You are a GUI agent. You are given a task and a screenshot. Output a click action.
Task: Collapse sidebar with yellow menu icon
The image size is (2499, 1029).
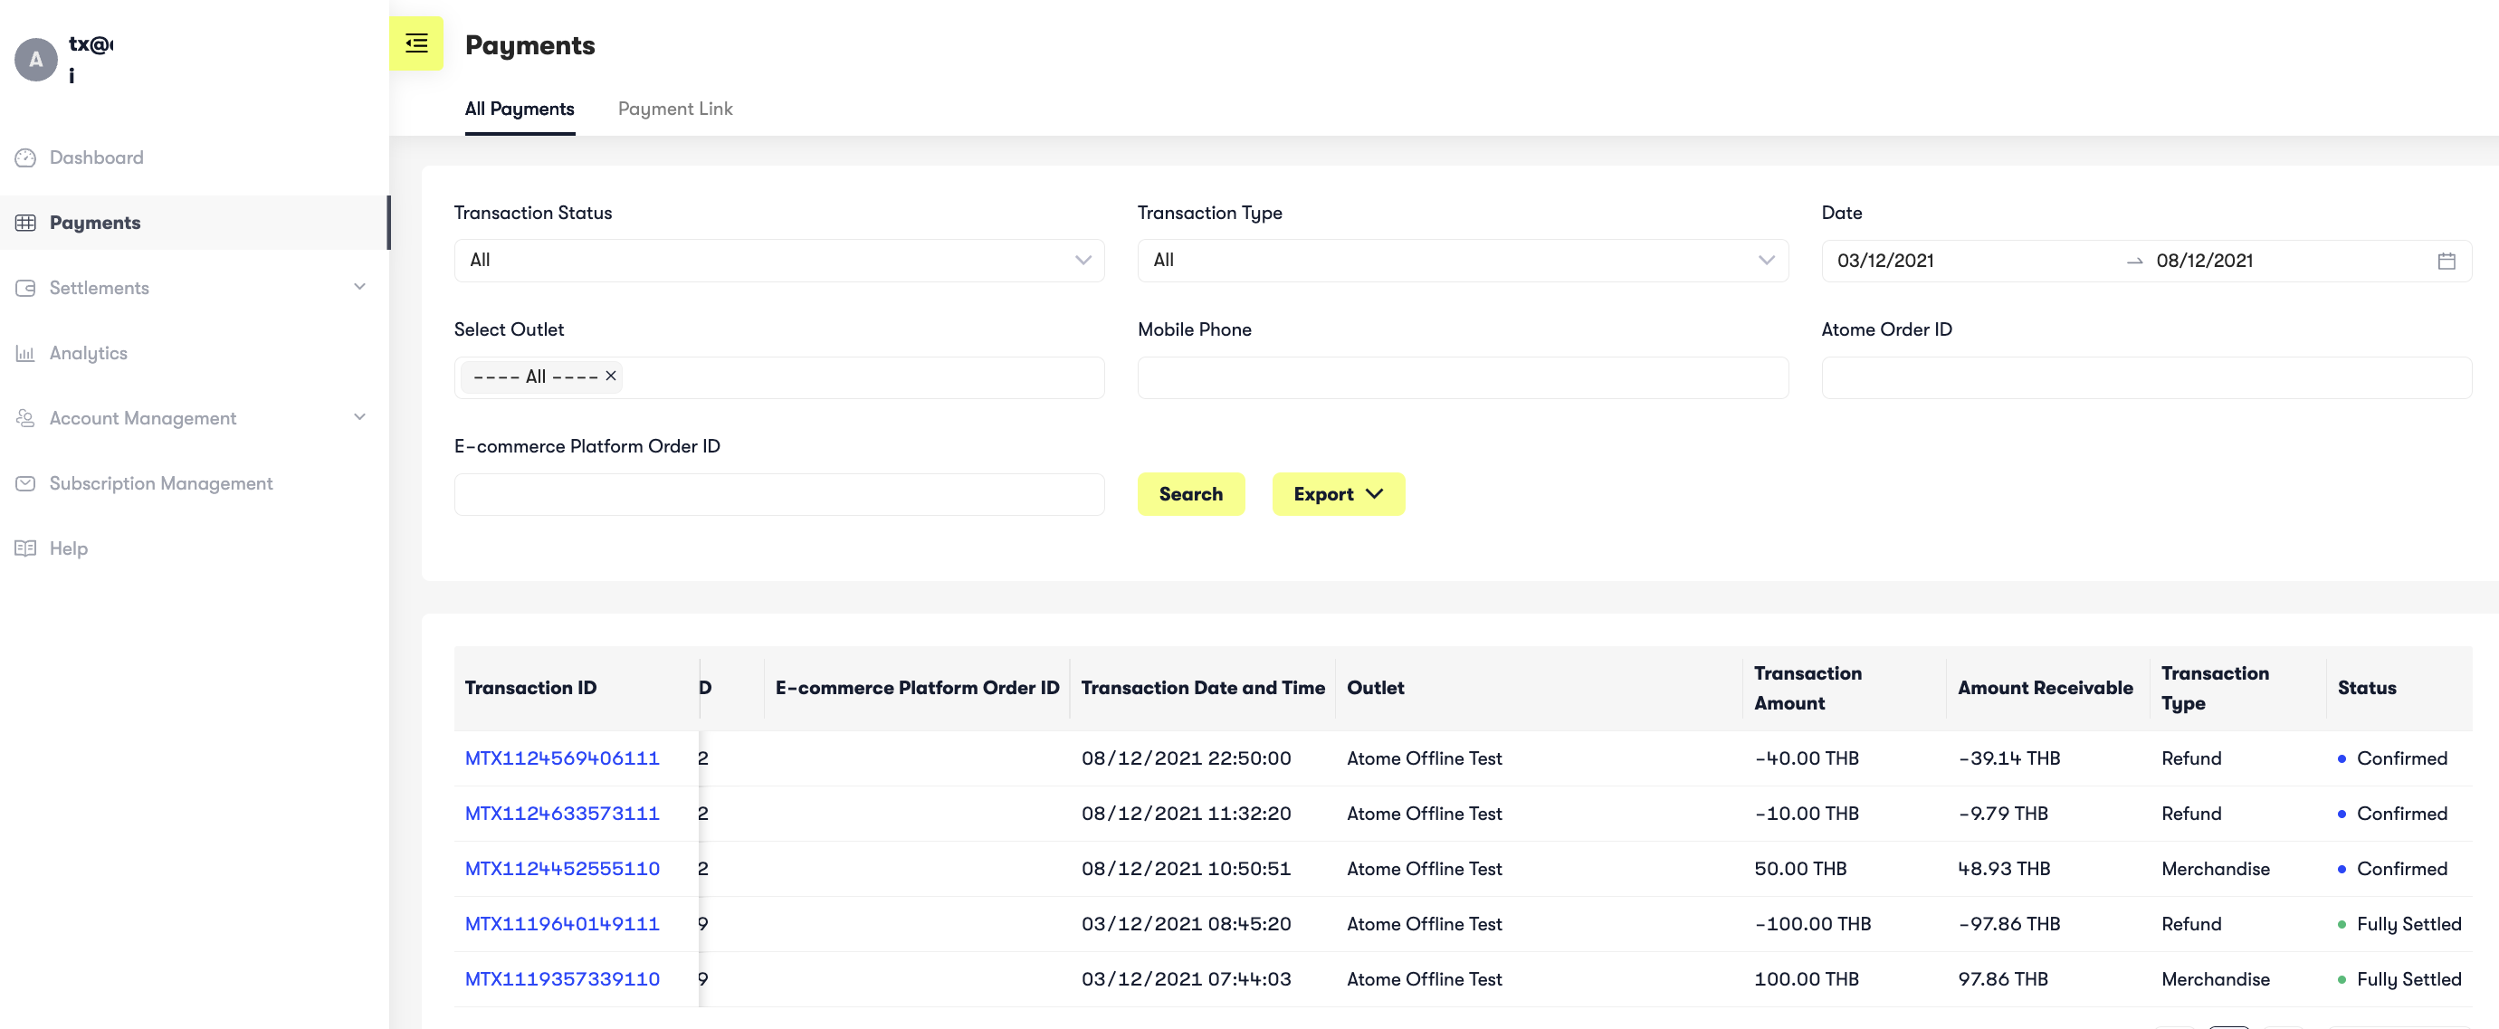(416, 43)
